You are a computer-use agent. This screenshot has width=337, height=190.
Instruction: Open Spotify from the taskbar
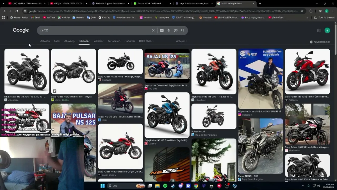pos(165,186)
